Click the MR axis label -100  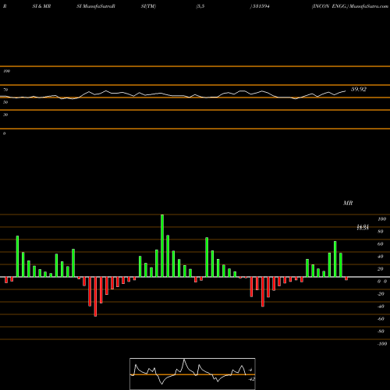coord(382,344)
